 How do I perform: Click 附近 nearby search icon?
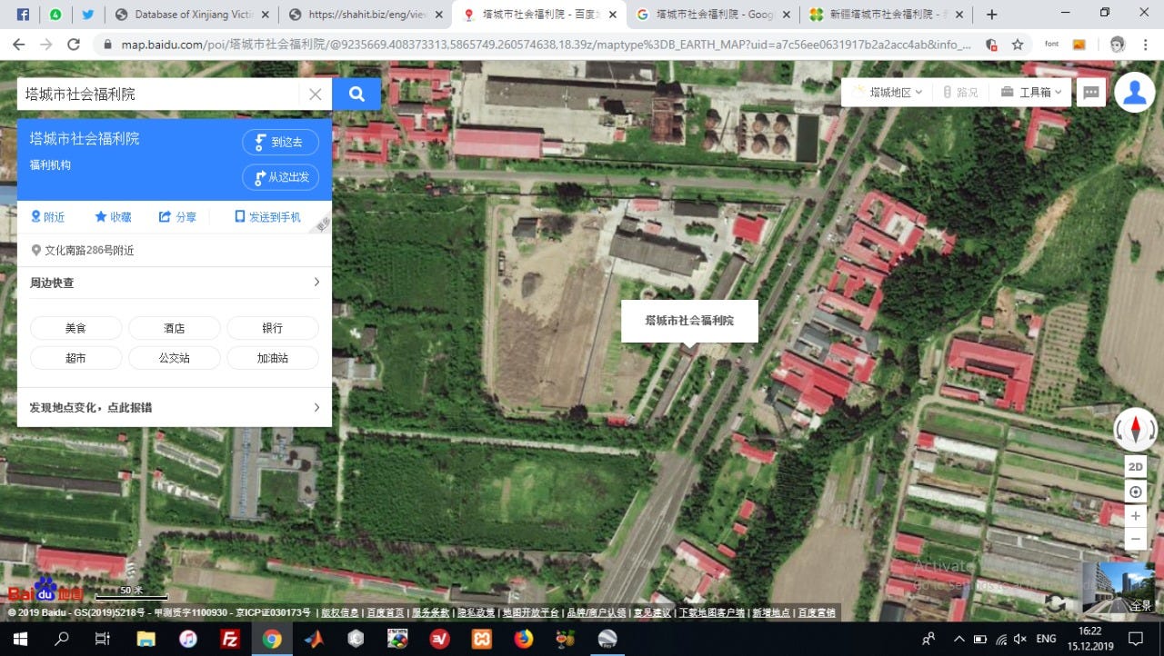click(x=48, y=217)
